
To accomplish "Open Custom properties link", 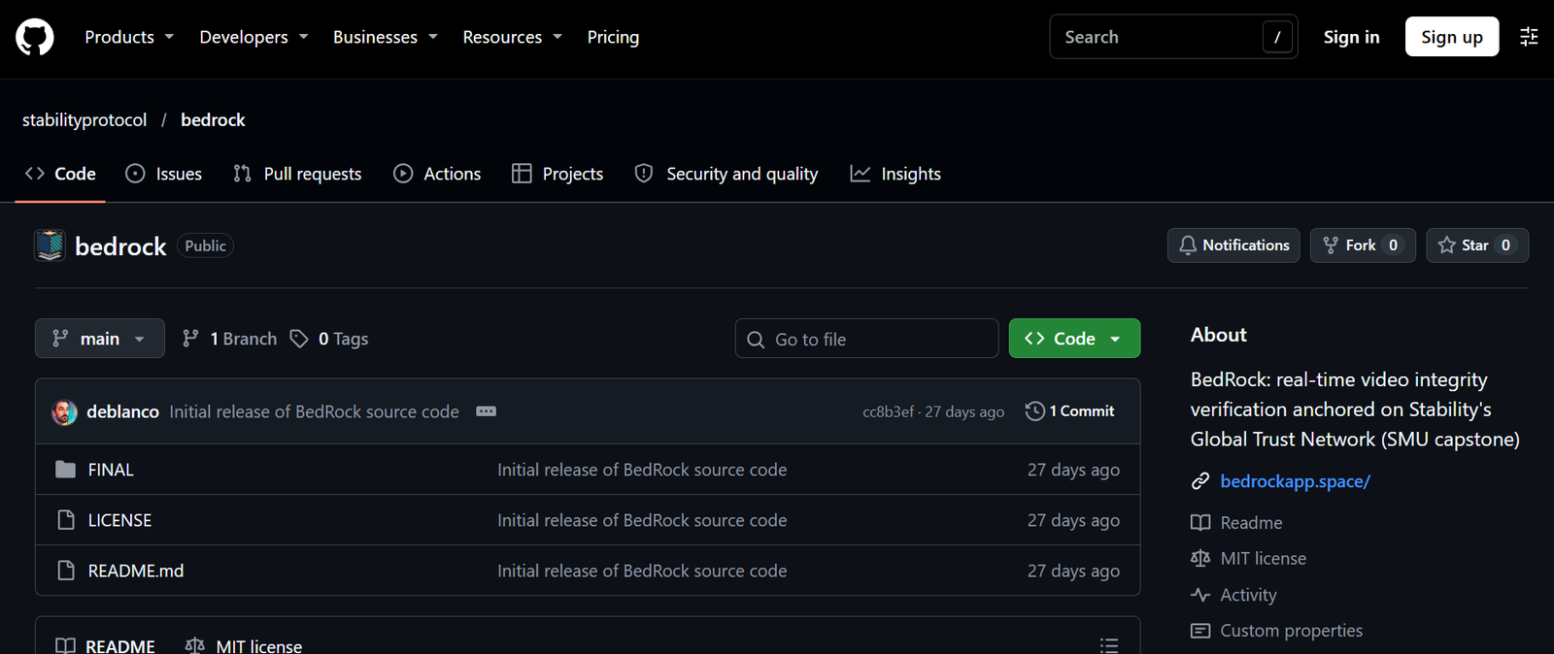I will coord(1291,631).
